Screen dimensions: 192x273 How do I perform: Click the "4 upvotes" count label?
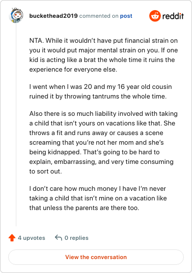point(32,238)
